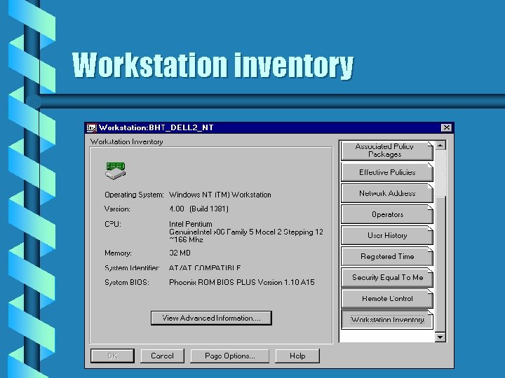The width and height of the screenshot is (505, 378).
Task: Cancel the workstation dialog
Action: click(162, 356)
